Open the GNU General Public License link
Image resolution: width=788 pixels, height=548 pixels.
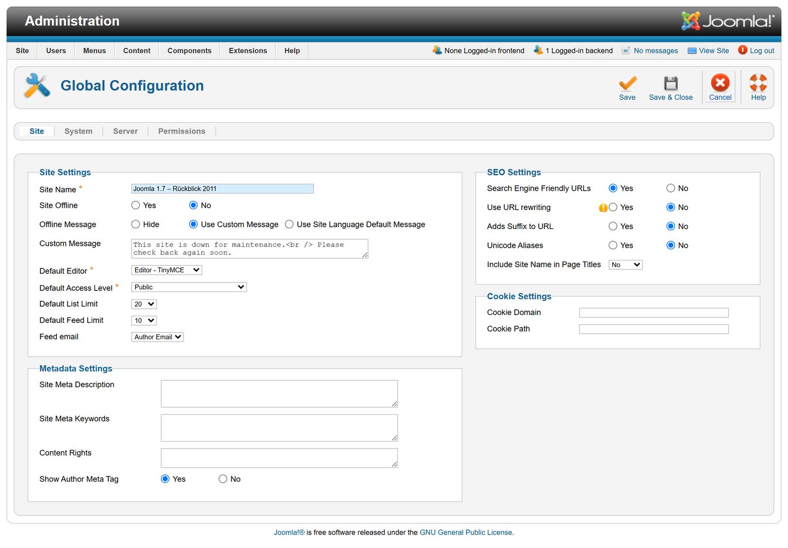coord(466,533)
